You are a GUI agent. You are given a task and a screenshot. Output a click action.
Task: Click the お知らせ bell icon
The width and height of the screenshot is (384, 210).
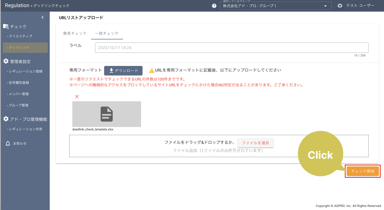(8, 144)
